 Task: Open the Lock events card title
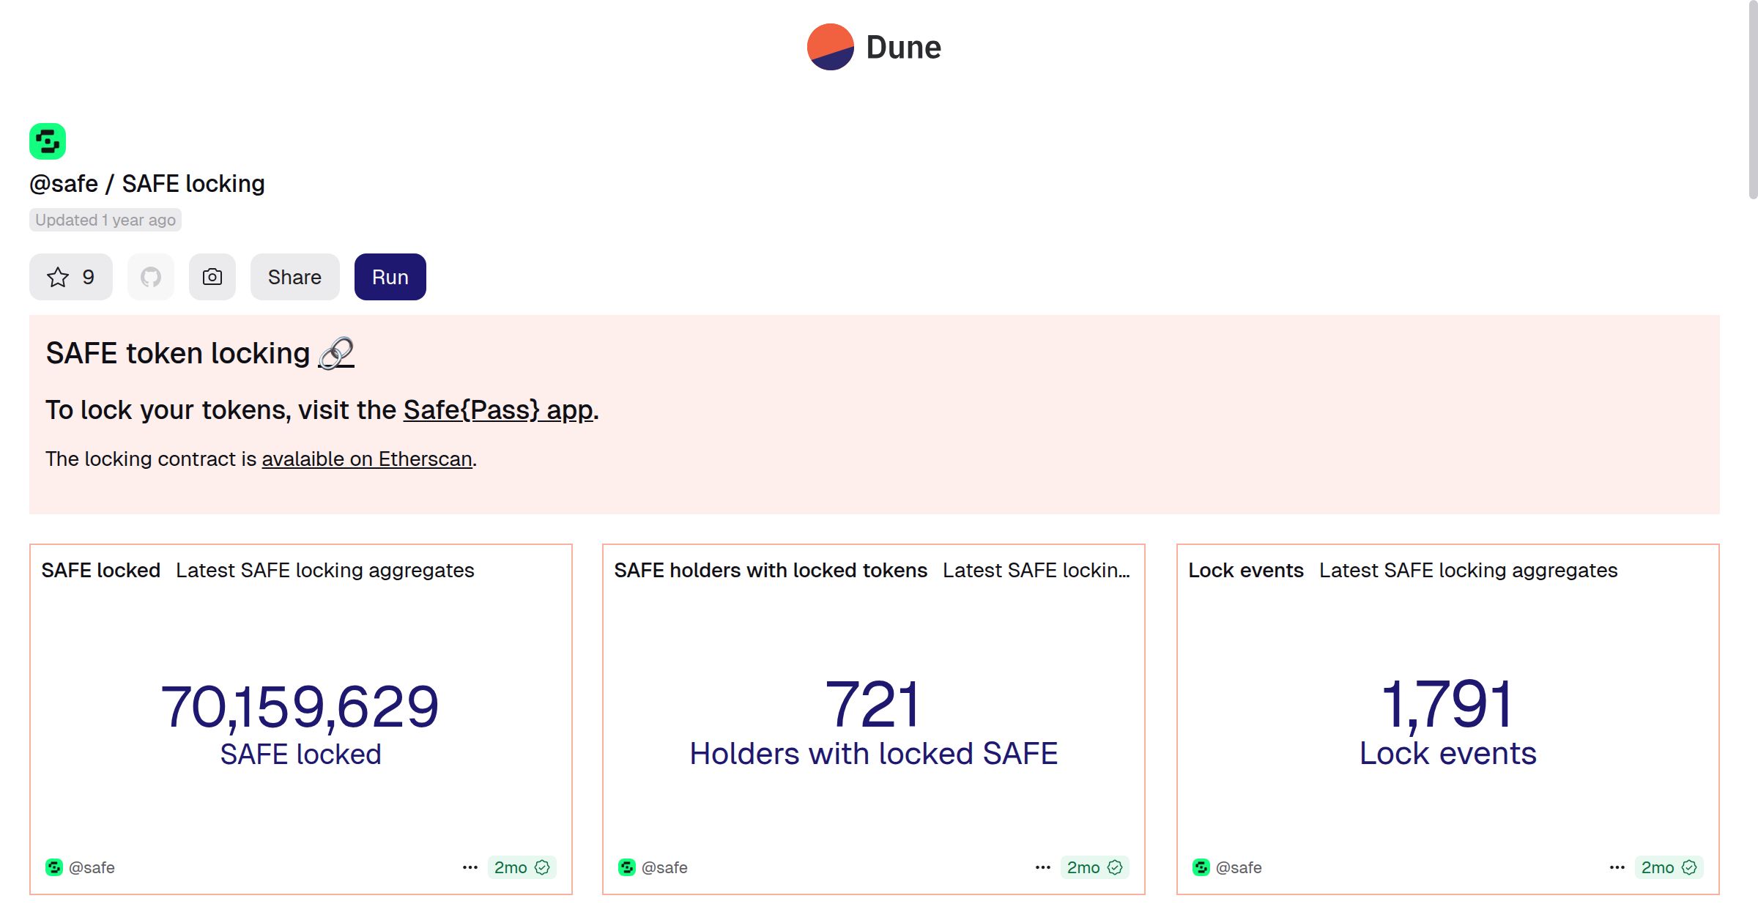1245,571
